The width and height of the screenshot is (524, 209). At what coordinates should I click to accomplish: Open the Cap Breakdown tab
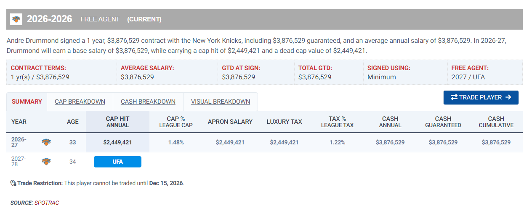click(x=80, y=102)
